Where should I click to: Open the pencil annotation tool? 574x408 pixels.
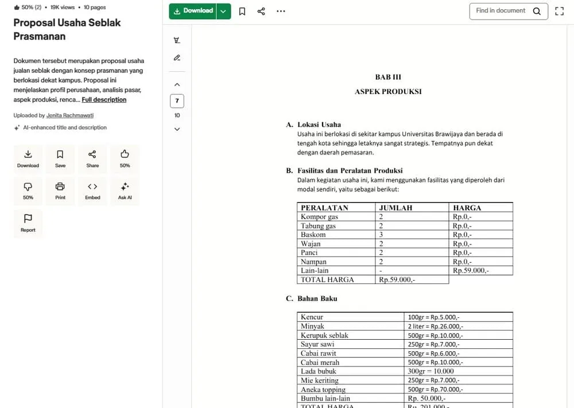click(x=177, y=57)
